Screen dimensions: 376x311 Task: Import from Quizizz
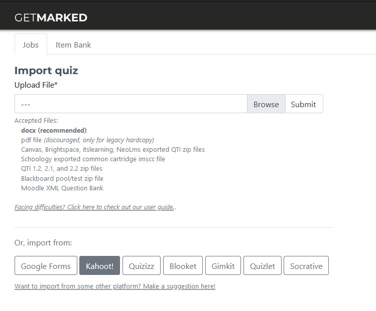click(142, 265)
